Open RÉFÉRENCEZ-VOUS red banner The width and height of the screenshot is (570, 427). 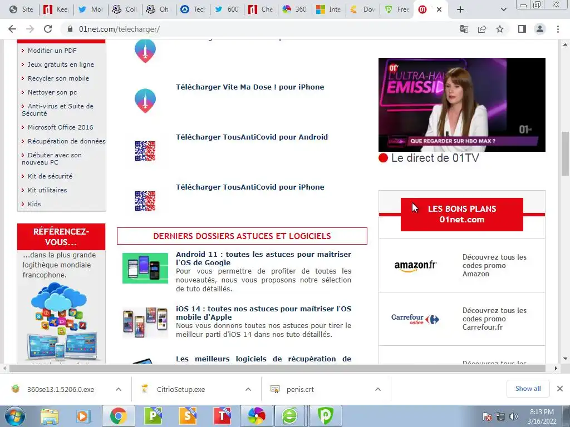pos(61,237)
